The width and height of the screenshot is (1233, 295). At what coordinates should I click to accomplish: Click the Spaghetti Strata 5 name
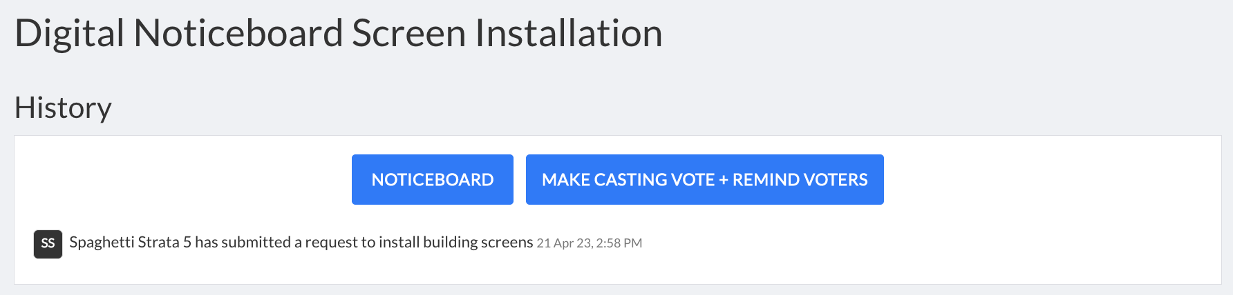click(130, 243)
